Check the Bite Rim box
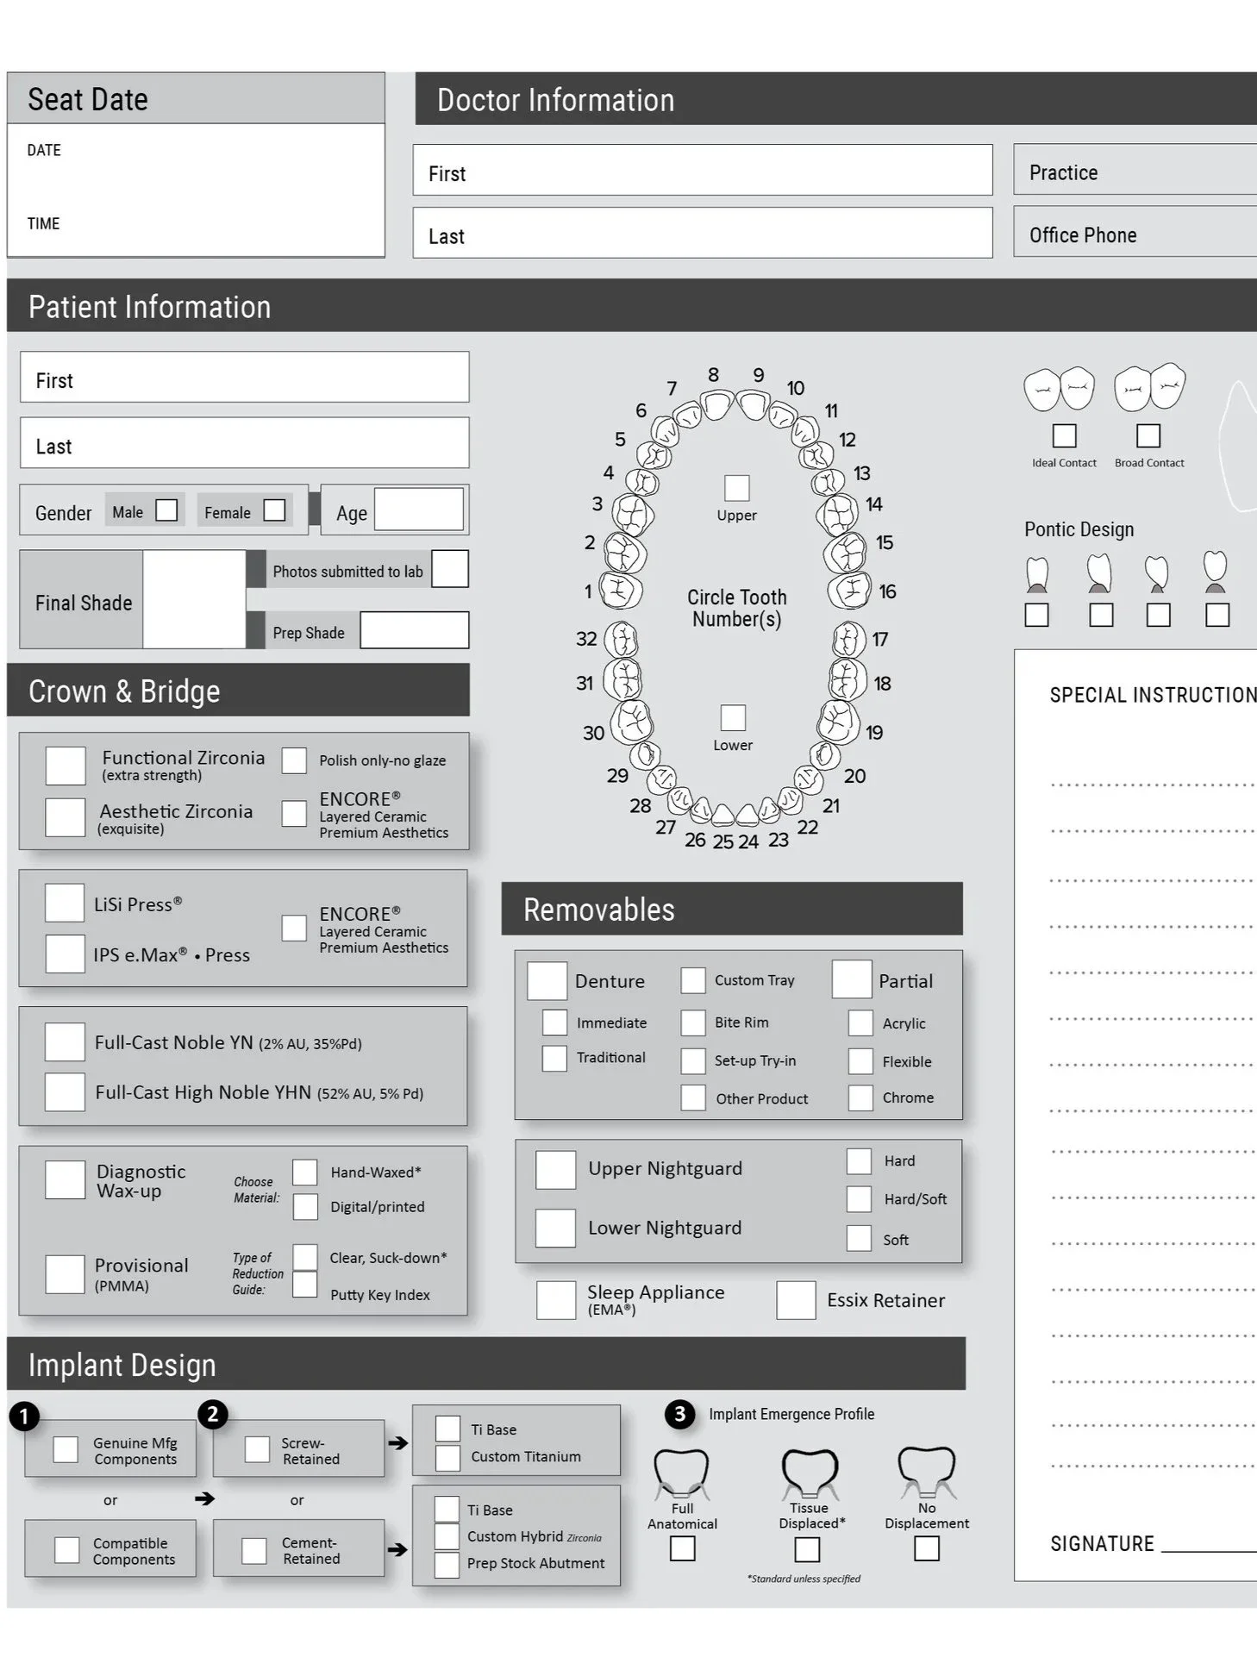This screenshot has height=1676, width=1257. [693, 1022]
